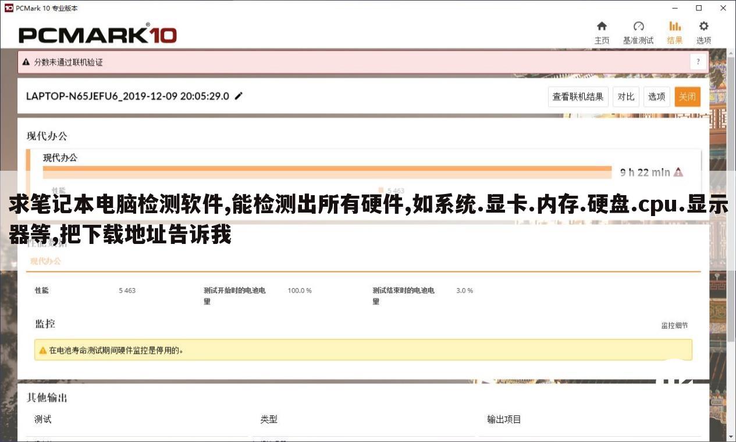Screen dimensions: 736x442
Task: Open settings via the 选项 gear icon
Action: coord(703,26)
